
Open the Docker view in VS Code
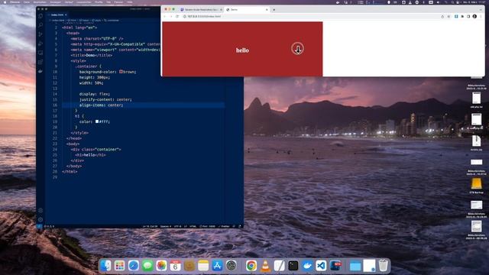pyautogui.click(x=40, y=71)
